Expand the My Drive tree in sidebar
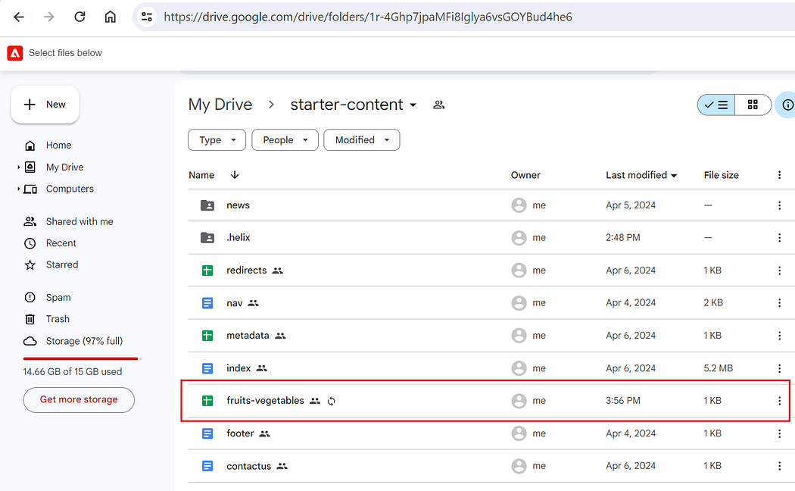Screen dimensions: 795x491 click(18, 167)
